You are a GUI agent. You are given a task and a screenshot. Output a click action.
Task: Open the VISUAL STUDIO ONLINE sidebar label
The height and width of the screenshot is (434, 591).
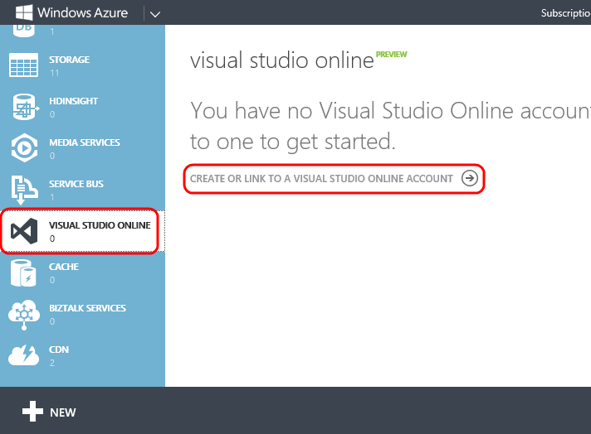(100, 225)
